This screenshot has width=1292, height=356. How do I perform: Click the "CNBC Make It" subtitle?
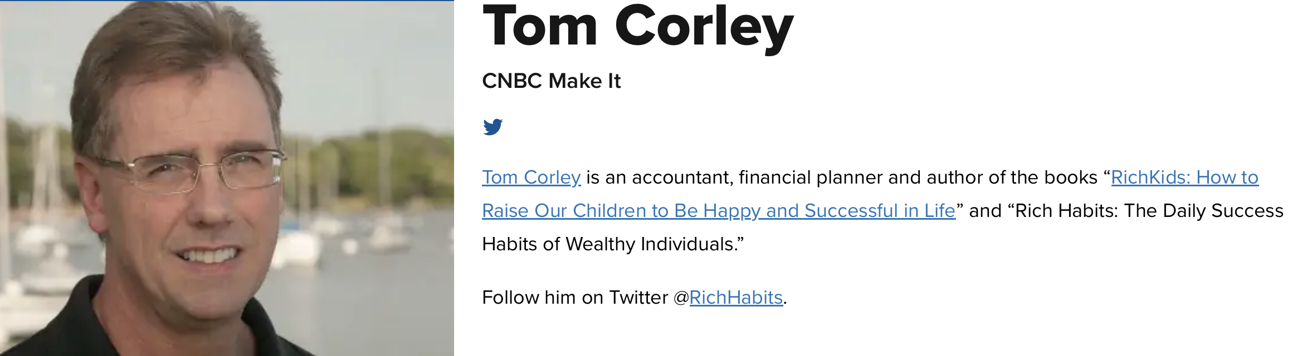pyautogui.click(x=551, y=81)
